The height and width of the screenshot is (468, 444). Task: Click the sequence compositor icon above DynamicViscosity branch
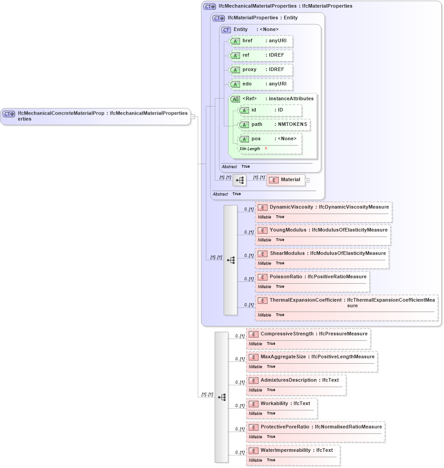[231, 259]
